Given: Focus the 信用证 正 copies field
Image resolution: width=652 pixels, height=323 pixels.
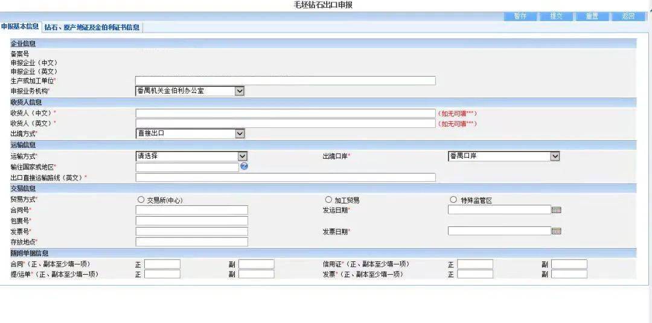Looking at the screenshot, I should pos(475,264).
